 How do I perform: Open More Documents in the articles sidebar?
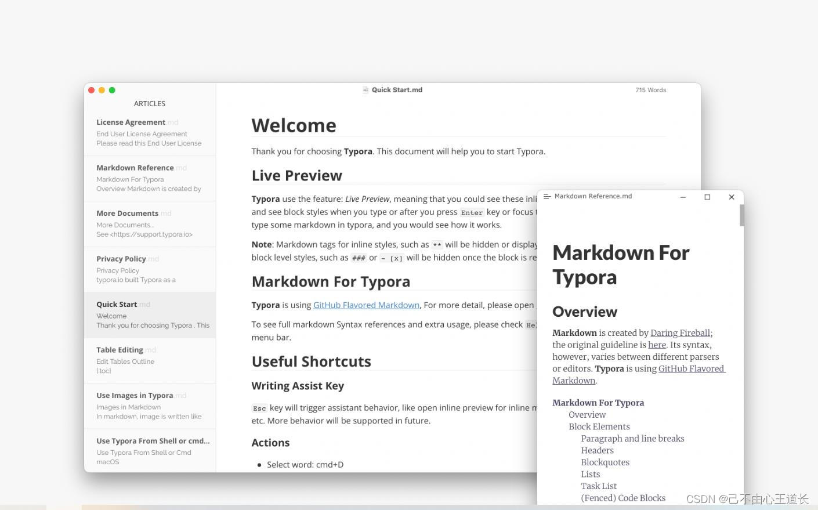[150, 224]
